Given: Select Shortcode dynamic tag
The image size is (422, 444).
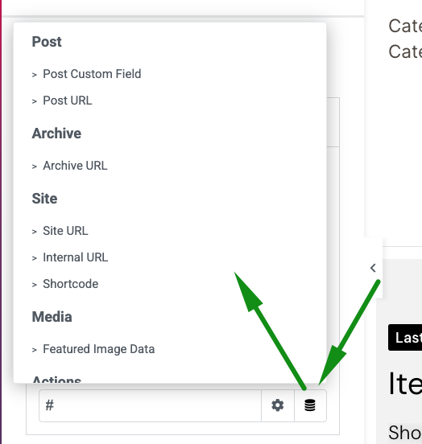Looking at the screenshot, I should coord(71,284).
